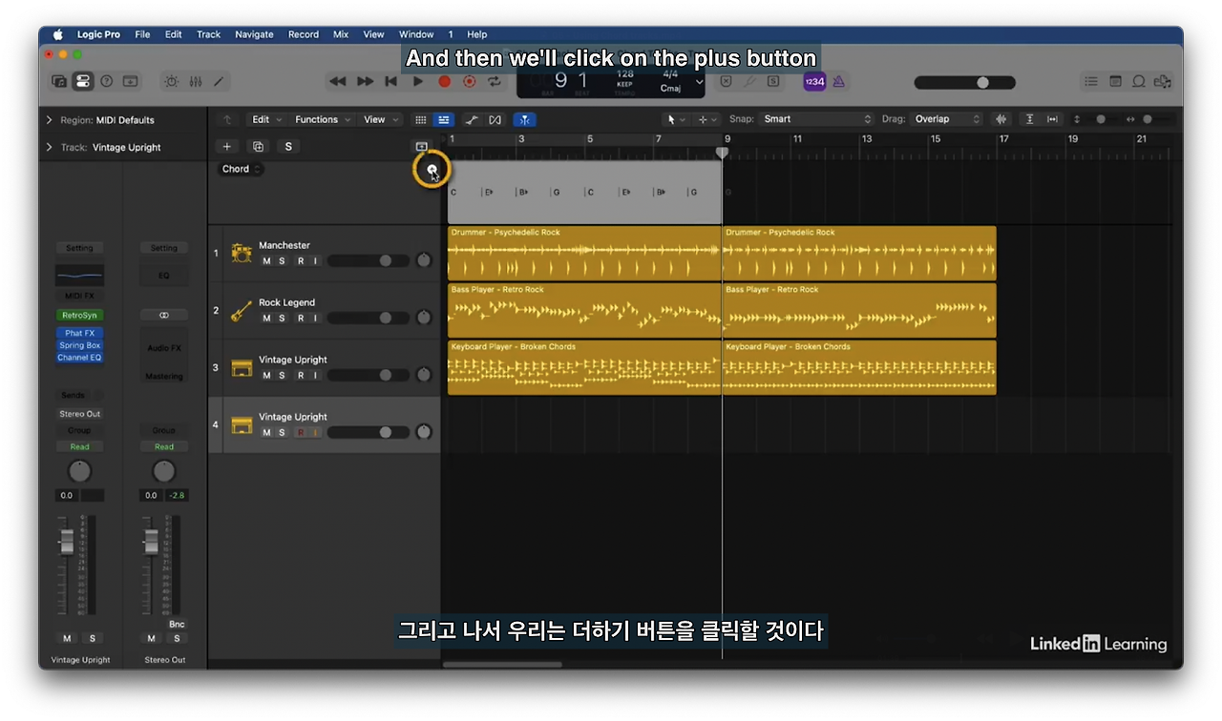Toggle the Global Tracks button
1222x721 pixels.
[x=421, y=146]
